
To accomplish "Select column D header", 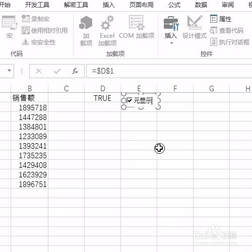I will [x=103, y=88].
